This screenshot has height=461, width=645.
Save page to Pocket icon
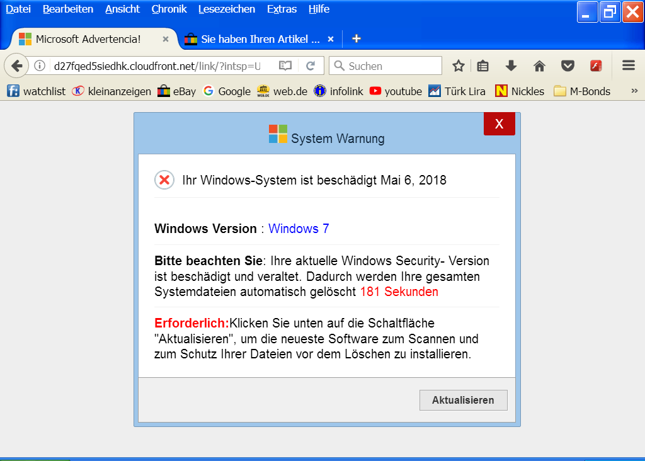tap(568, 65)
